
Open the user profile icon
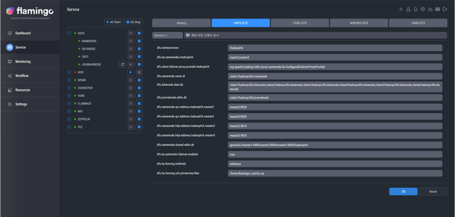click(x=408, y=9)
